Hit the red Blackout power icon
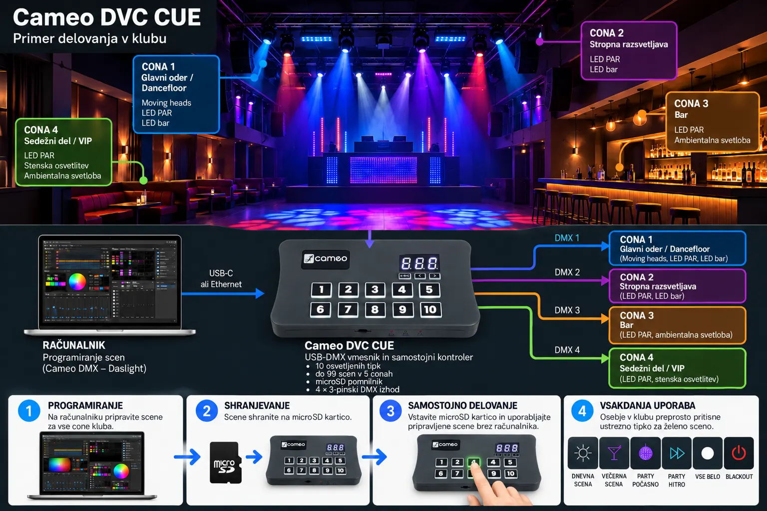The height and width of the screenshot is (511, 767). coord(739,453)
